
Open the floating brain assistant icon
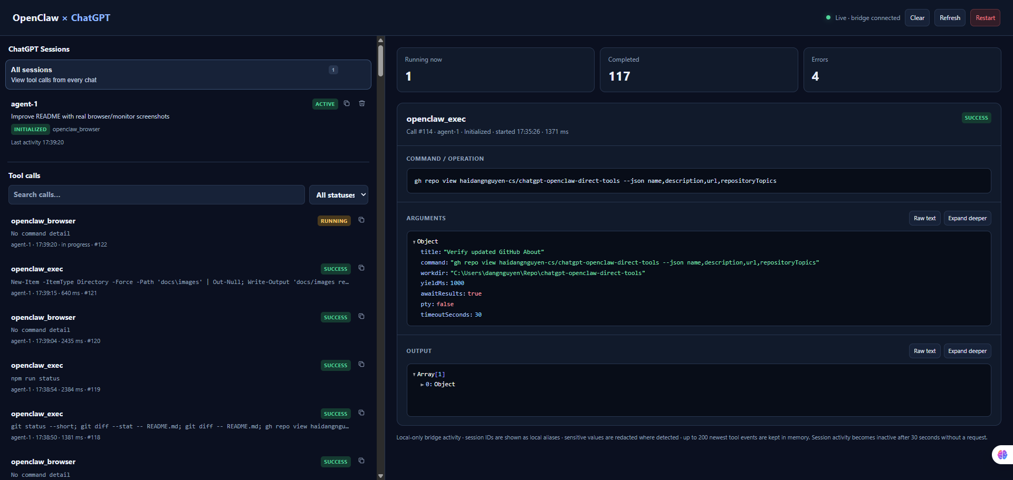point(1002,455)
